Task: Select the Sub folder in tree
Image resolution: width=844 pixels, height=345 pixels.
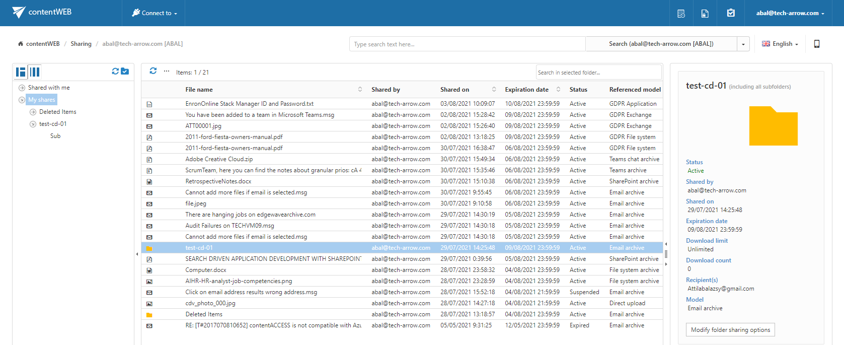Action: click(x=55, y=136)
